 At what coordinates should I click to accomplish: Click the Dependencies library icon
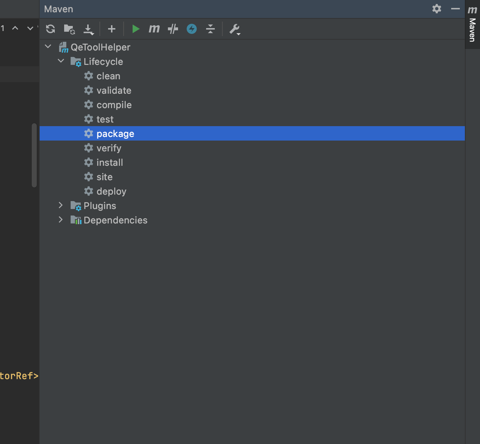[76, 220]
